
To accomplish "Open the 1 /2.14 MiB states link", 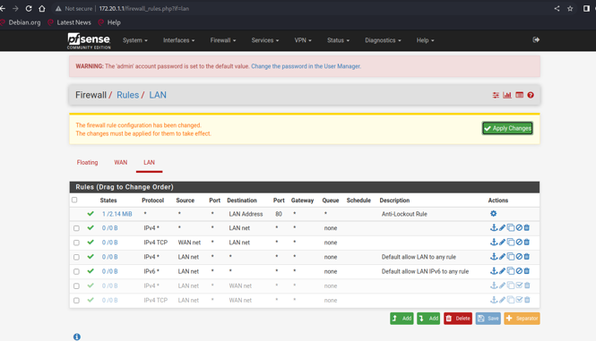I will click(117, 214).
